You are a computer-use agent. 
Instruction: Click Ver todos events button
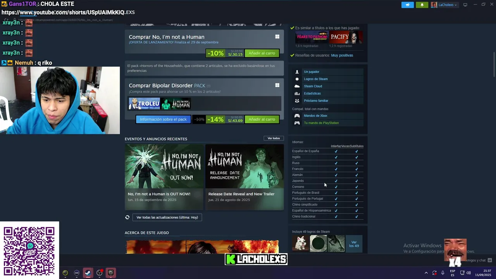tap(274, 138)
